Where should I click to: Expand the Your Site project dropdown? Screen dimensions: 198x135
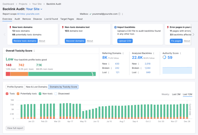34,9
